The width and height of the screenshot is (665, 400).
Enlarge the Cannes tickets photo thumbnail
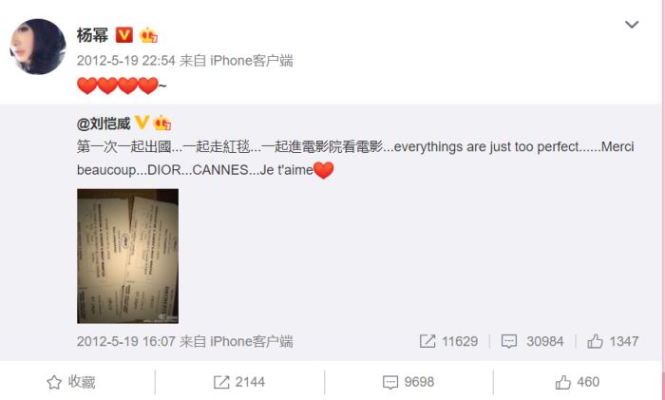tap(127, 257)
